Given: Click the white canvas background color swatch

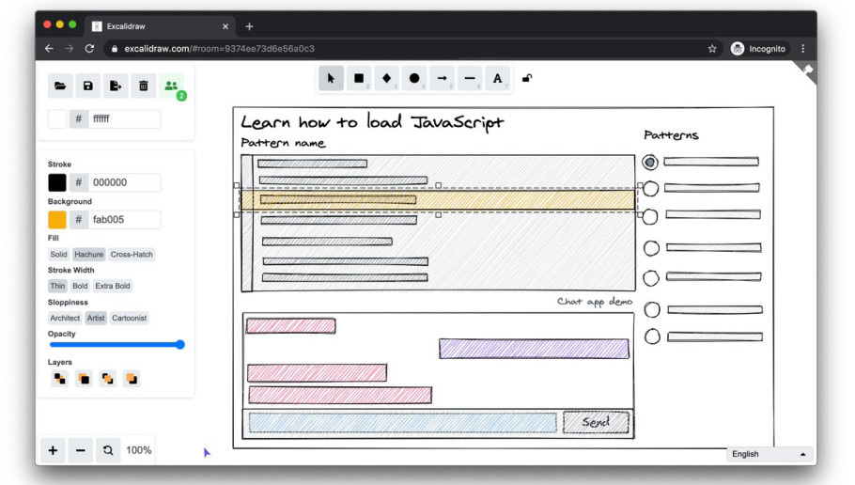Looking at the screenshot, I should pyautogui.click(x=57, y=119).
